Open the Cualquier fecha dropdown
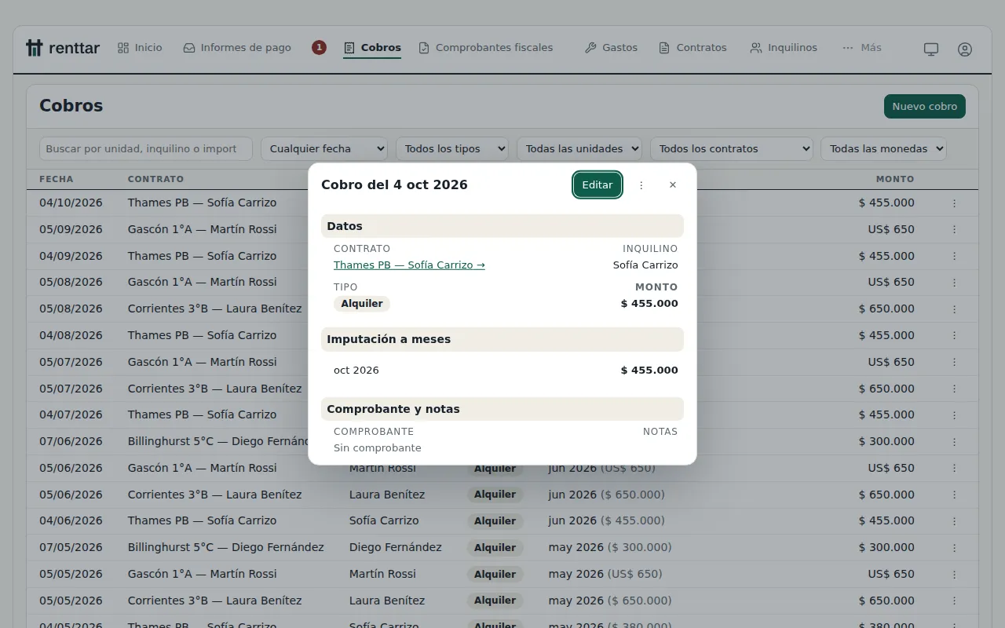Viewport: 1005px width, 628px height. [x=324, y=148]
